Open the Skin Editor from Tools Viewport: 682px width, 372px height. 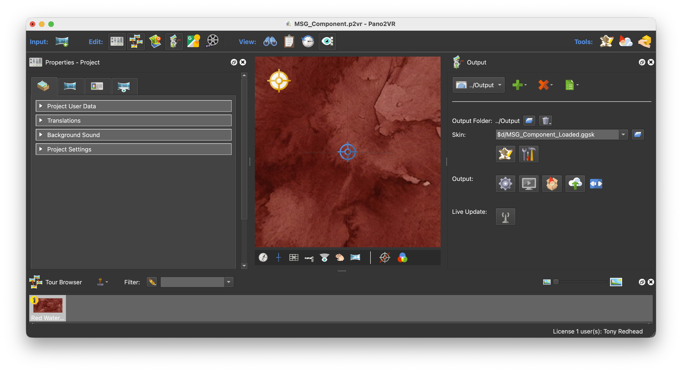click(606, 41)
